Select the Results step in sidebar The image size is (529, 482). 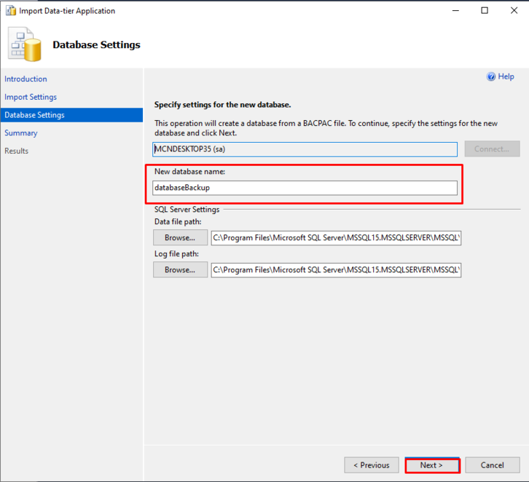17,151
